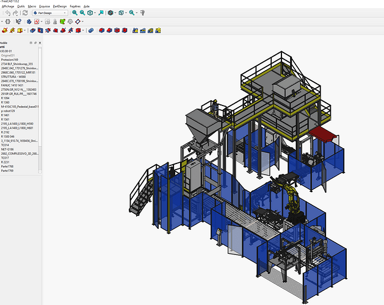Click the grey sub-shape binder icon
Image resolution: width=384 pixels, height=305 pixels.
(70, 22)
